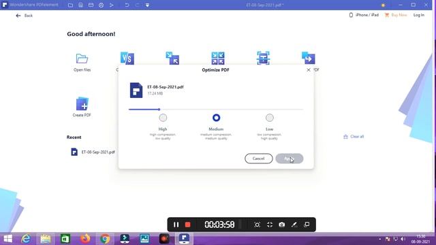Open the Combine PDF four-arrow icon

218,59
